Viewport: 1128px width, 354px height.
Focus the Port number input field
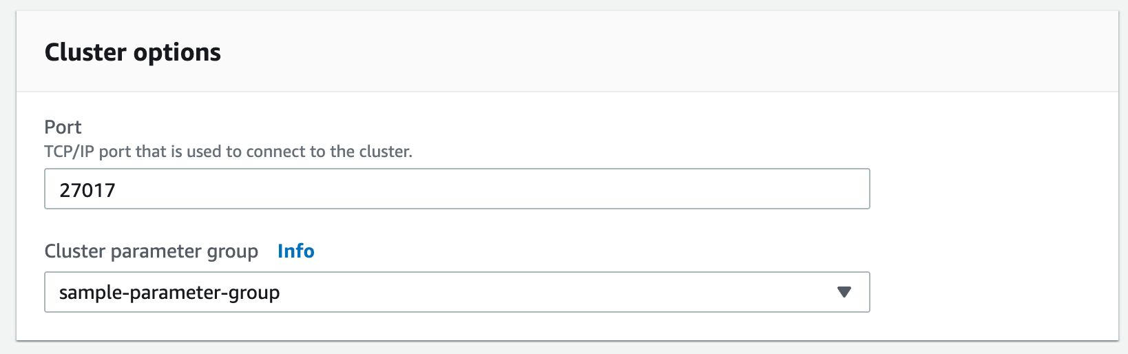click(457, 189)
